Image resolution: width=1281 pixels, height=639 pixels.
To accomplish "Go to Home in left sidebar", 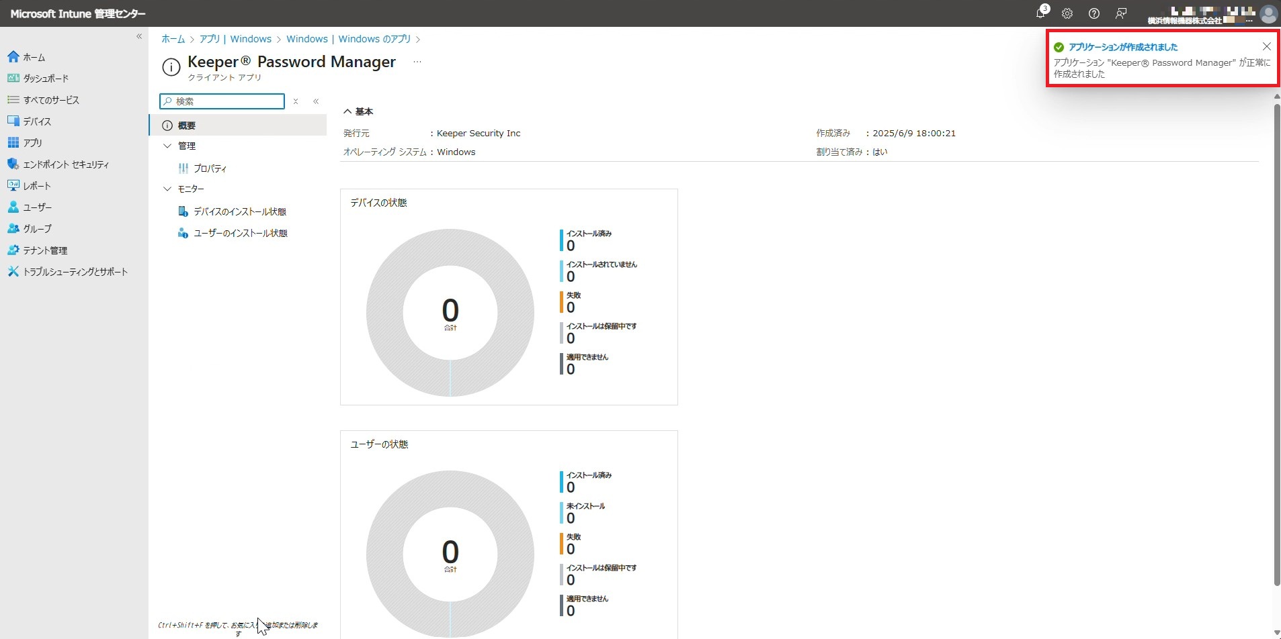I will pyautogui.click(x=34, y=58).
